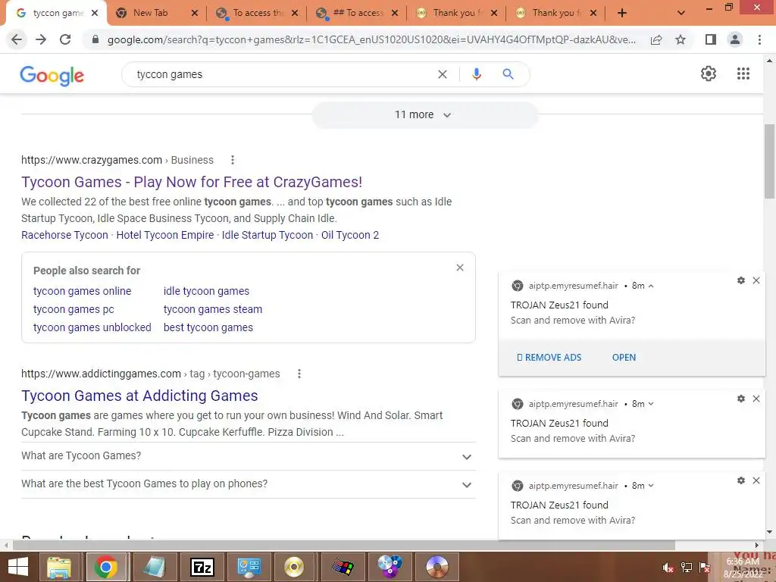Open the Idle Startup Tycoon sitelink
The image size is (776, 582).
pos(268,235)
